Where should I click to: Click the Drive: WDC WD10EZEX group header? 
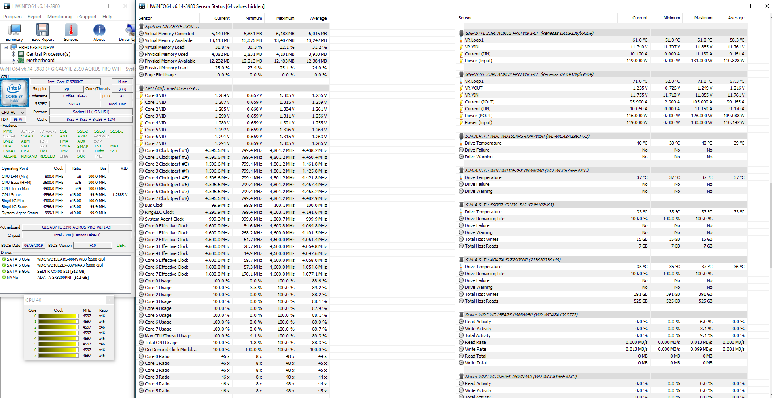tap(603, 377)
